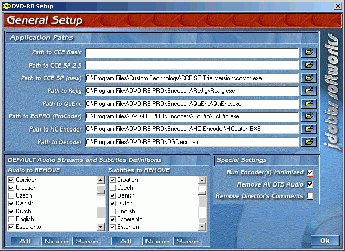Toggle Danish in Subtitles to REMOVE list
345x251 pixels.
pyautogui.click(x=113, y=195)
